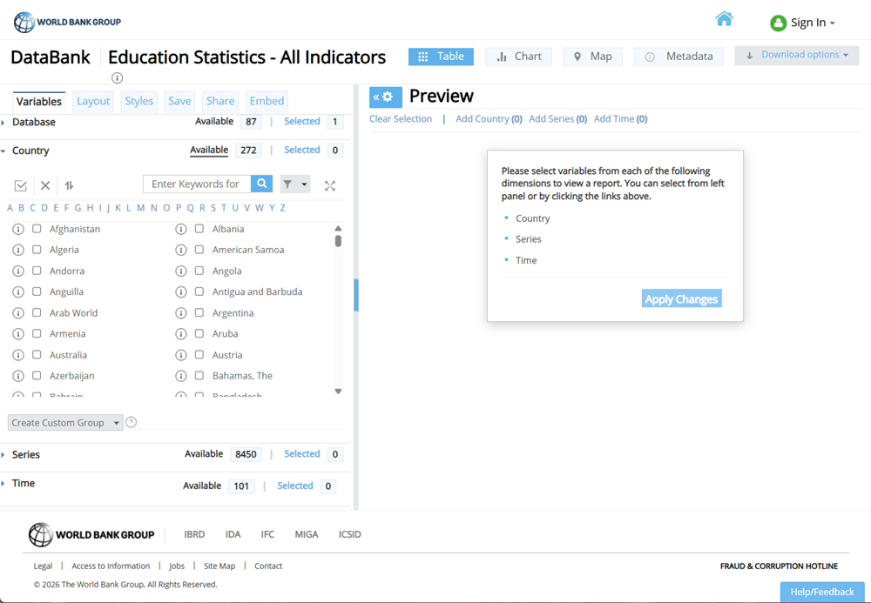Open the filter funnel dropdown

pos(295,184)
